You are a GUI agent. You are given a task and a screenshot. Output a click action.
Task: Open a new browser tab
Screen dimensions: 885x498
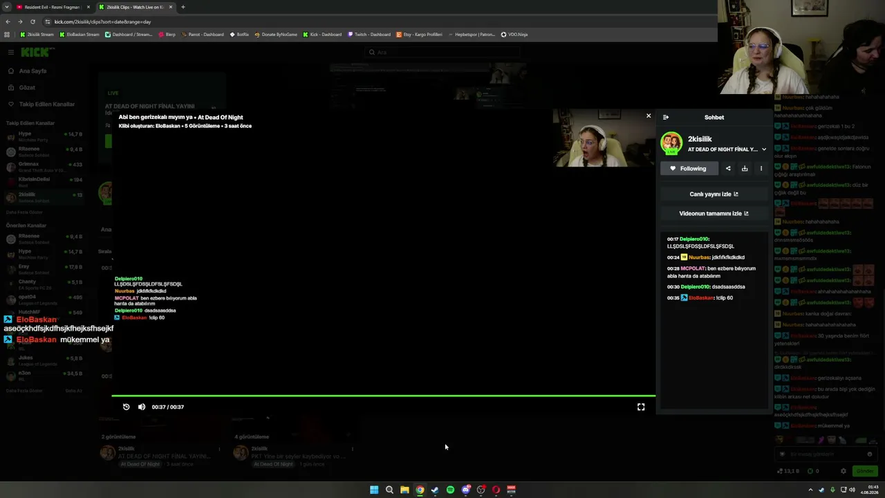[x=183, y=7]
